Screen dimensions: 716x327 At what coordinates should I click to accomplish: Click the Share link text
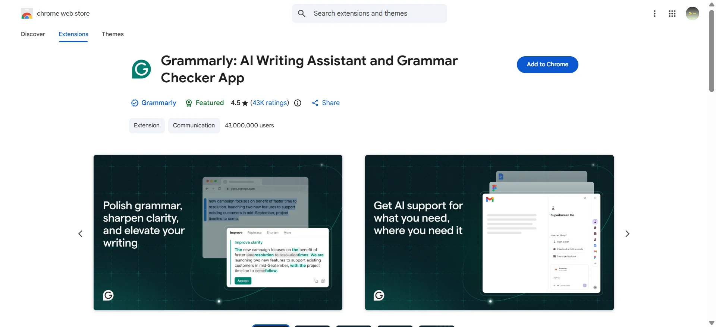331,103
